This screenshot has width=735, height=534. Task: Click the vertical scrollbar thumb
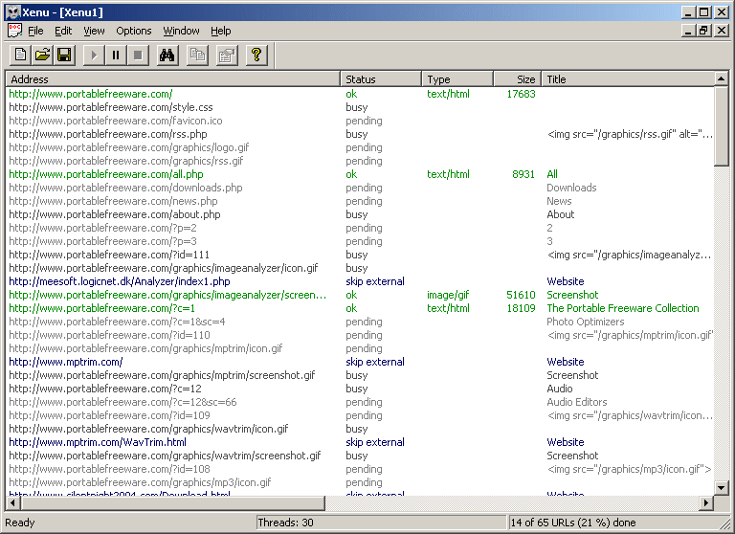tap(722, 126)
